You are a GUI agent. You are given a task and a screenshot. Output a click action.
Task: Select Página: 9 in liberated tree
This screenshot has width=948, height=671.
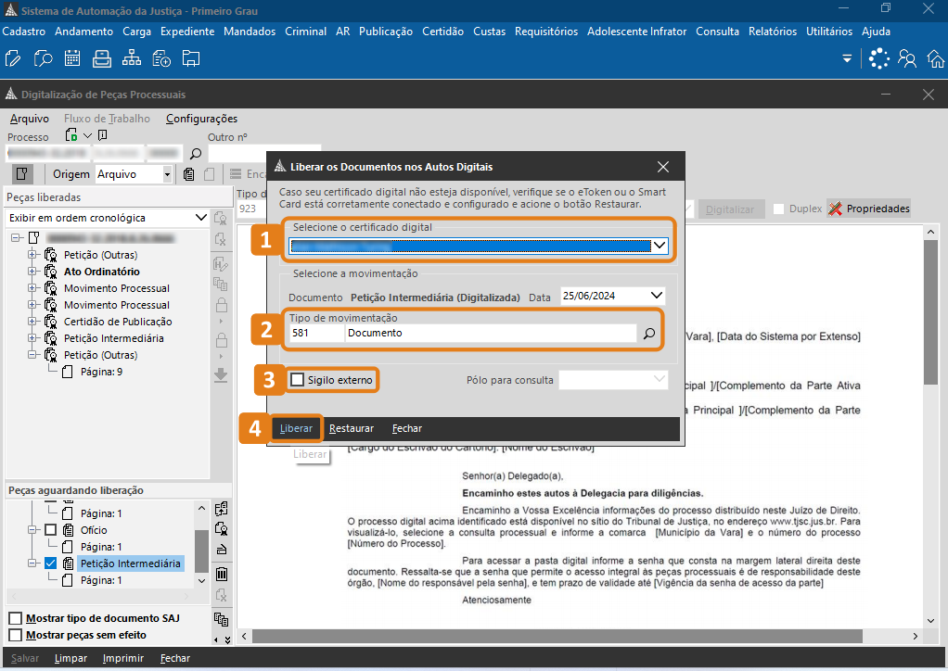point(101,372)
